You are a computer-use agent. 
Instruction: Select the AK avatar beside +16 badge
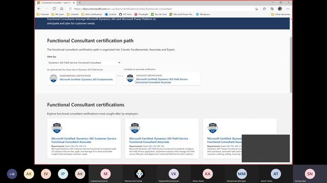(29, 174)
